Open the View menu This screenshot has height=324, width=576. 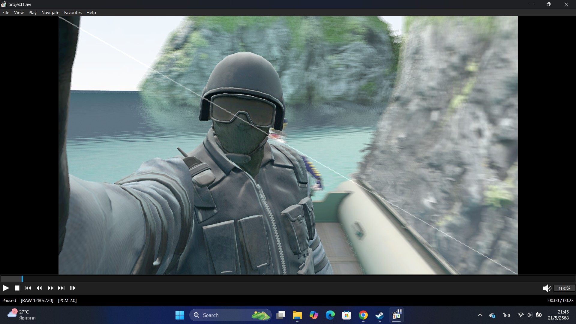[19, 12]
